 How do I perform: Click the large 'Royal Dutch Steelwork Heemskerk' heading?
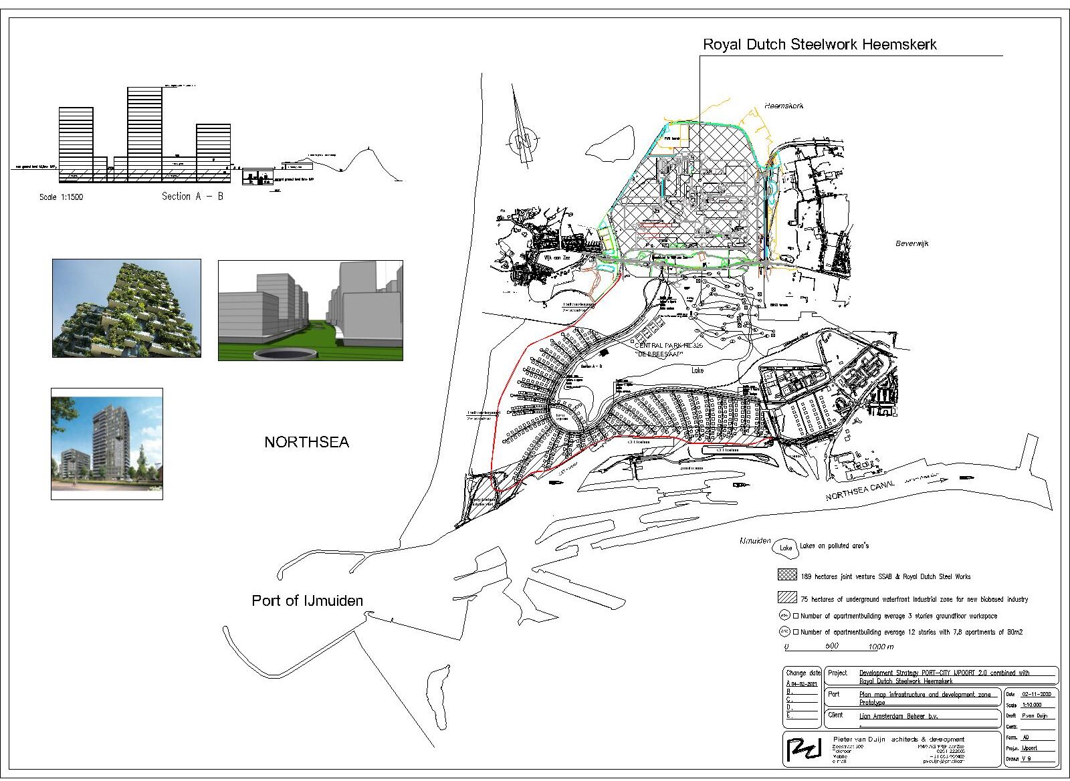[819, 45]
